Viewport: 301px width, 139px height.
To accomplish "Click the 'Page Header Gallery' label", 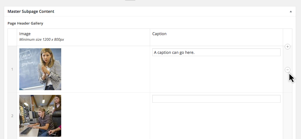I will [x=25, y=23].
